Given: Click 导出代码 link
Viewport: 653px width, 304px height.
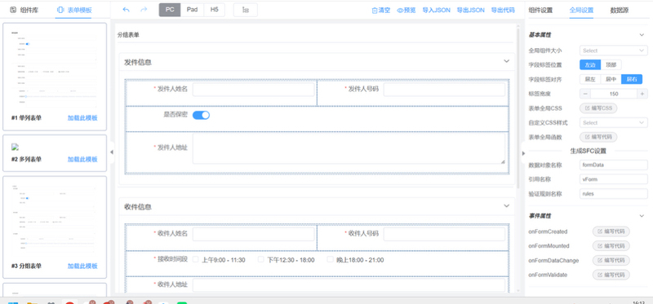Looking at the screenshot, I should pyautogui.click(x=503, y=11).
